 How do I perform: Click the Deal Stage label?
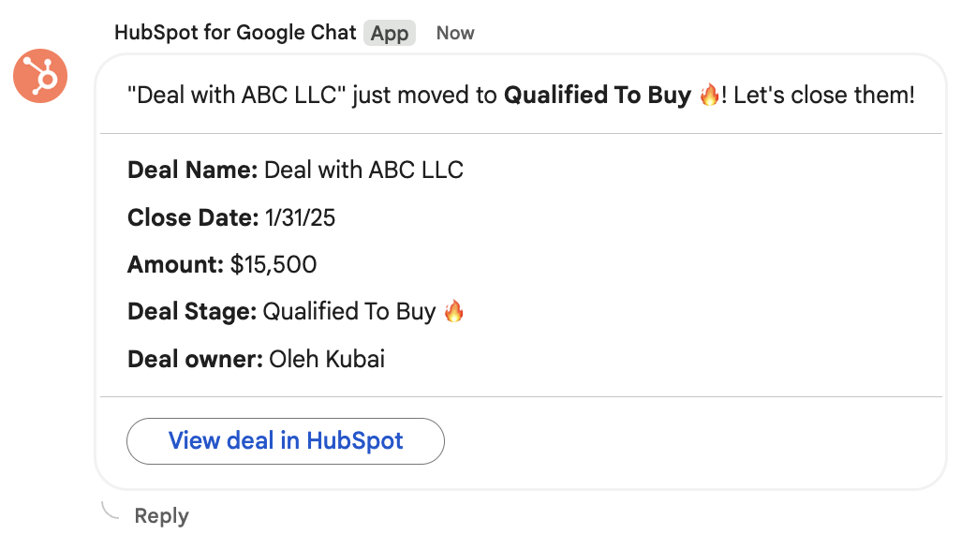tap(192, 312)
